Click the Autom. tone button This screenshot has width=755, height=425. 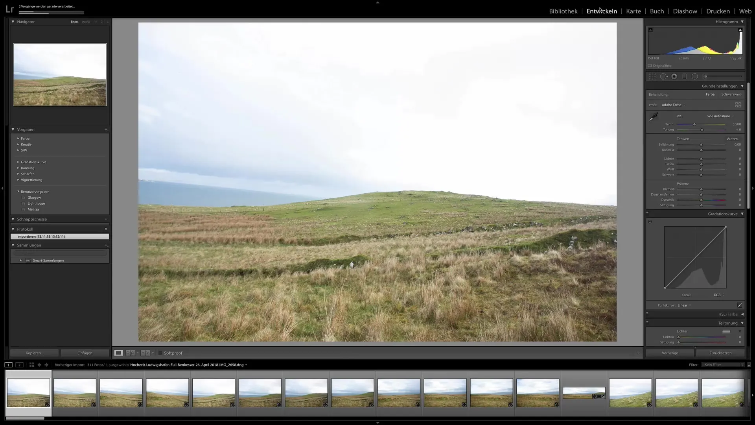click(733, 139)
